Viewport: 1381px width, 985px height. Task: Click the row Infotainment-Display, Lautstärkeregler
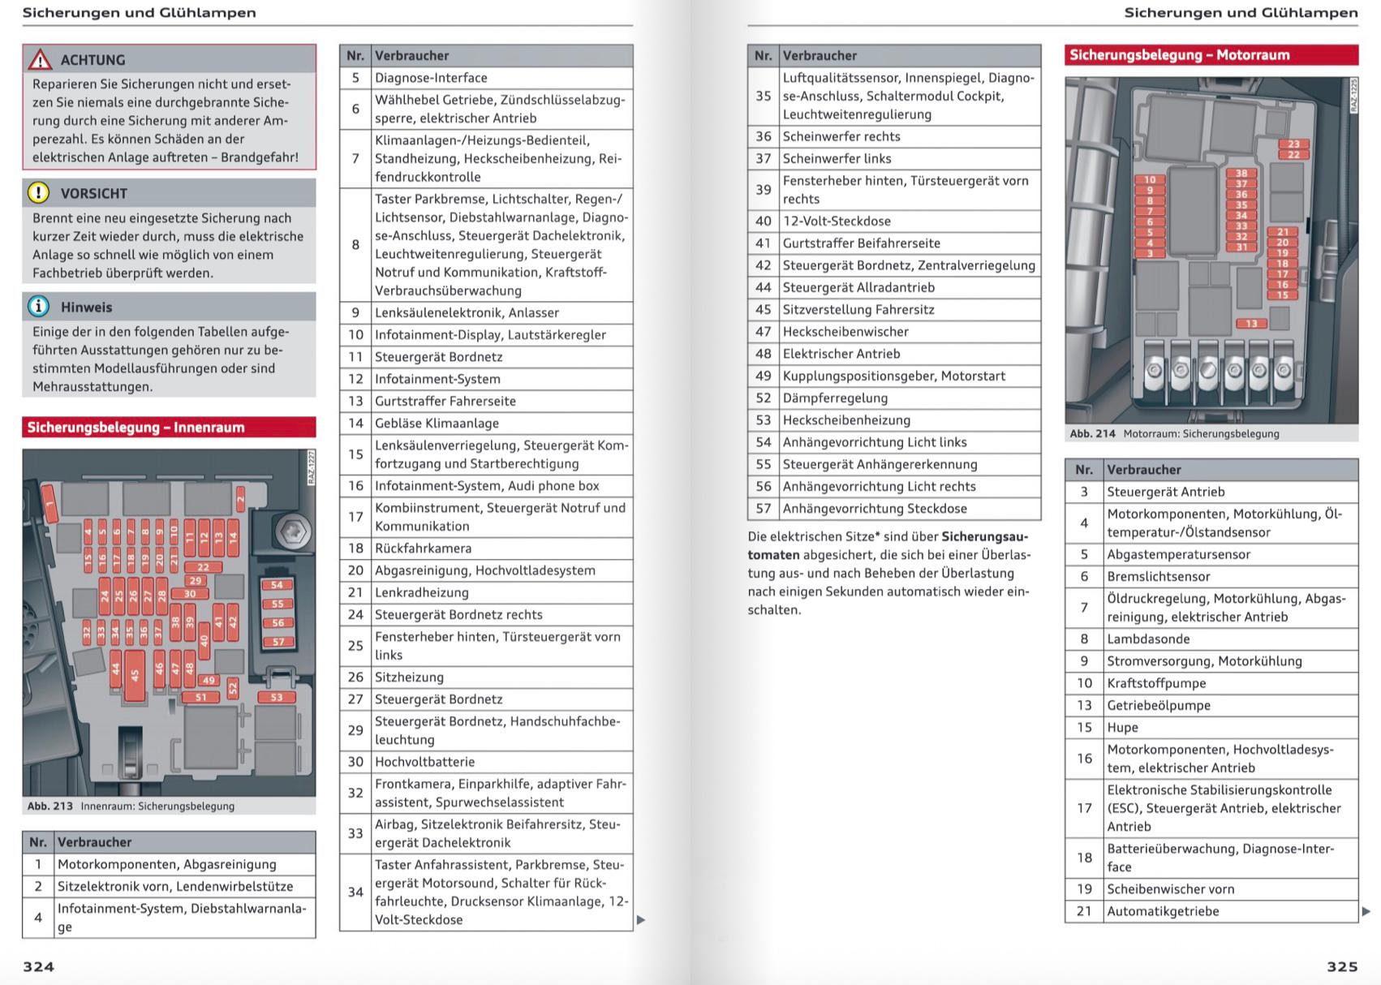click(486, 334)
